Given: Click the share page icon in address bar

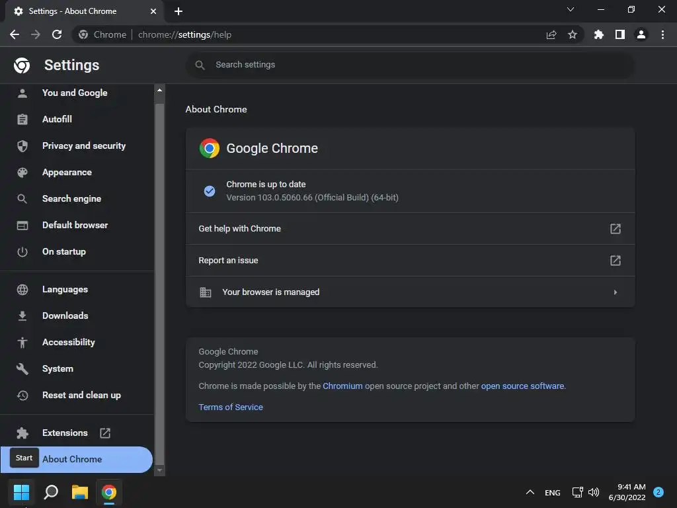Looking at the screenshot, I should pyautogui.click(x=551, y=34).
